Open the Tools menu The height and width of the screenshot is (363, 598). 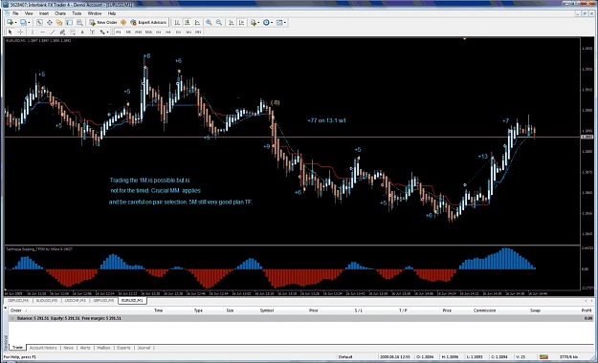pos(77,13)
